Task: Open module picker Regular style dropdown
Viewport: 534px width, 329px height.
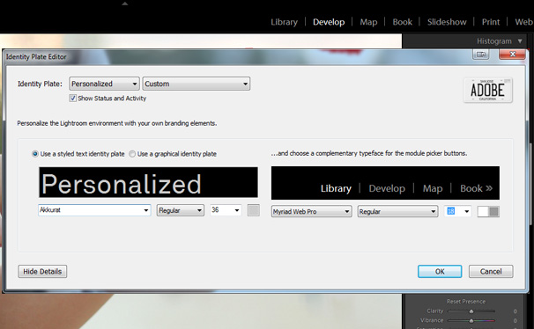Action: (x=397, y=211)
